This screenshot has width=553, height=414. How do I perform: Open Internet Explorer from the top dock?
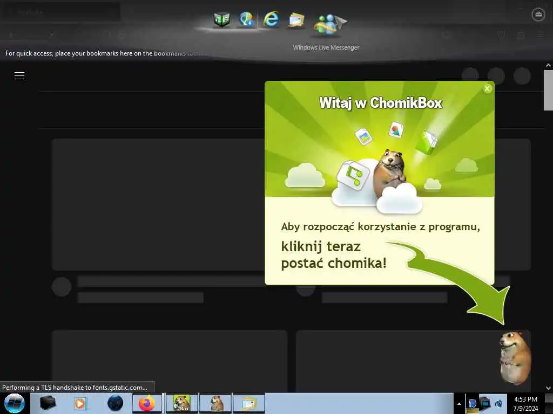click(271, 19)
